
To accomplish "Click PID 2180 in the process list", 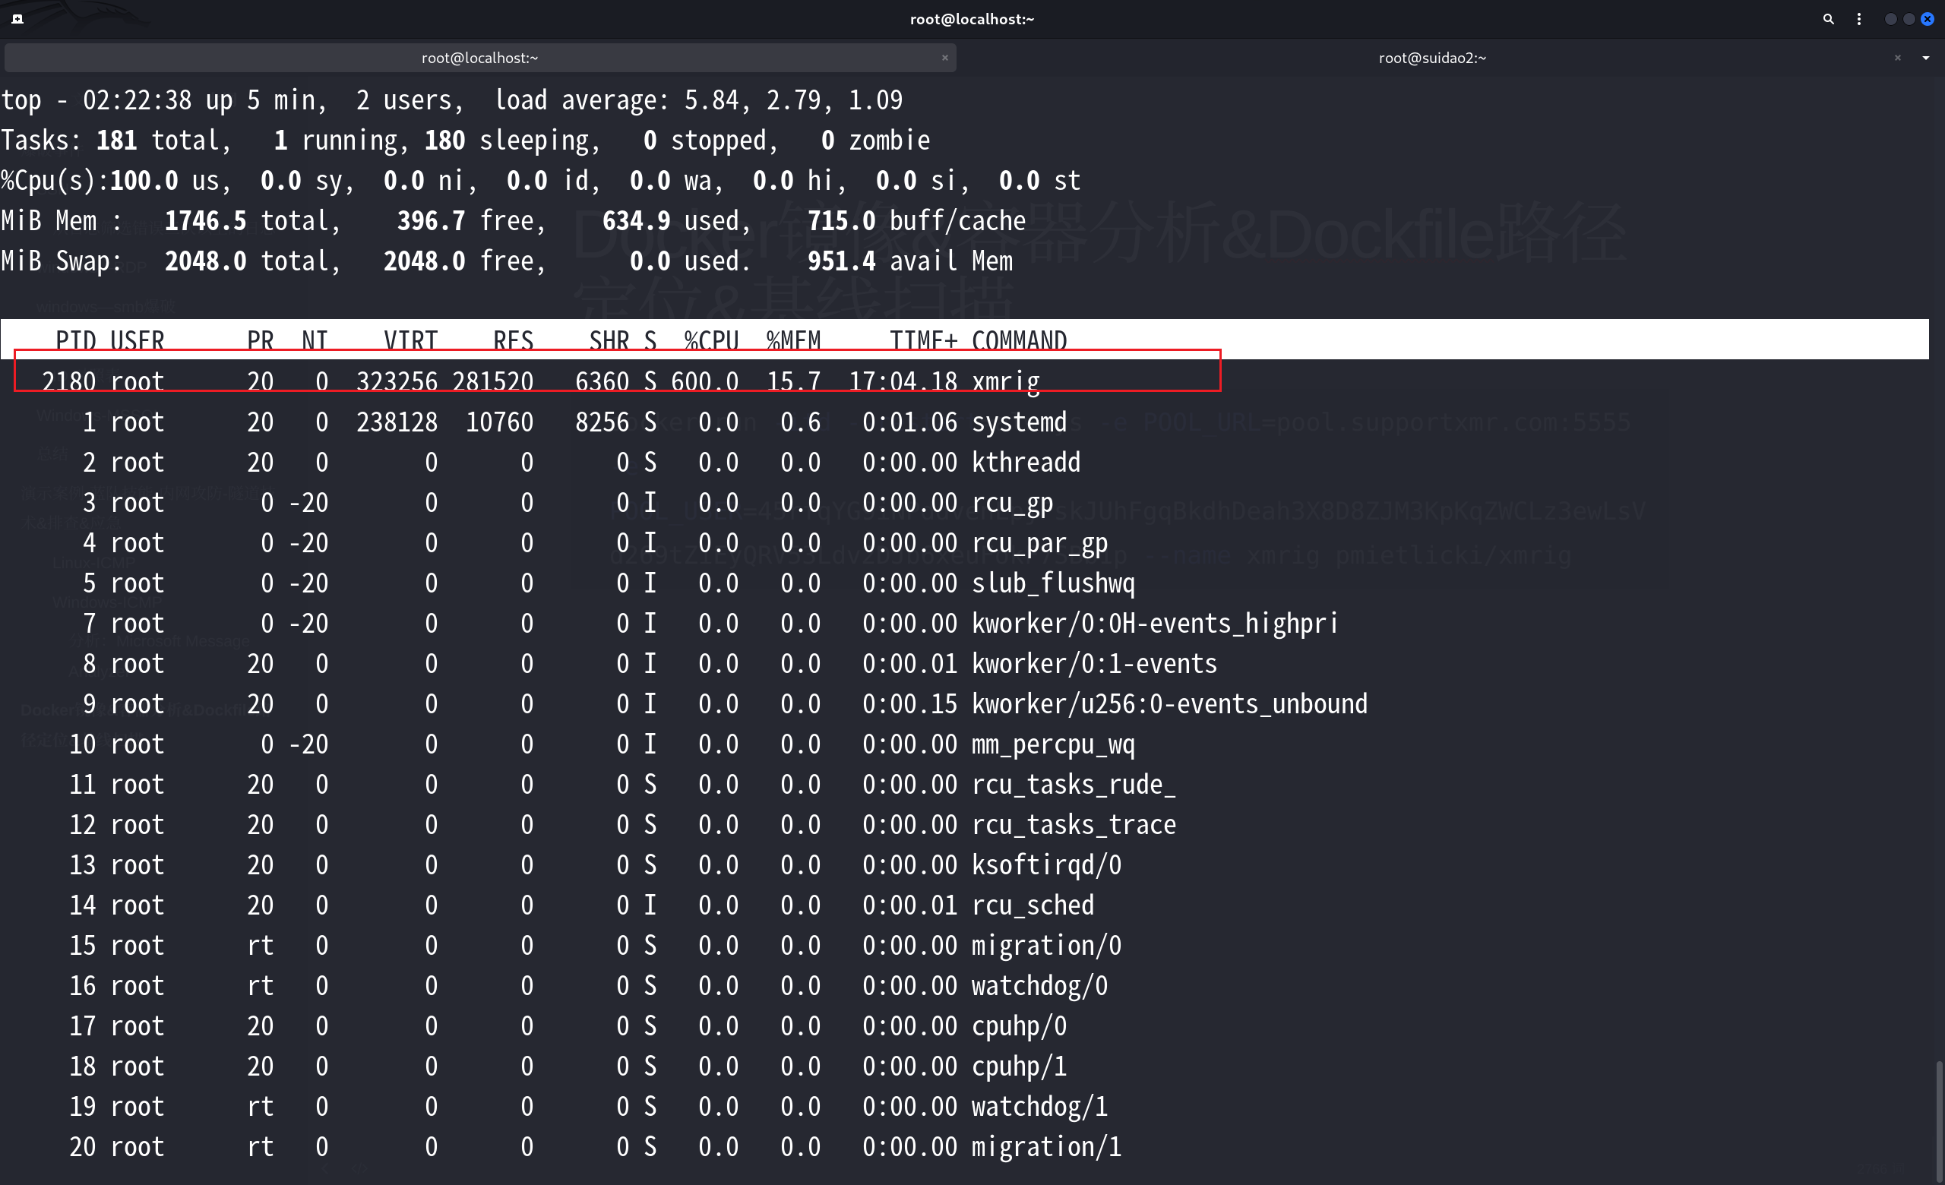I will pos(68,382).
